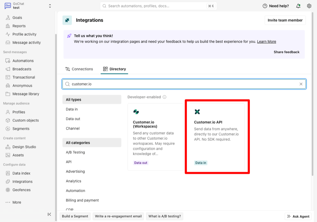Click the Build a Segment suggestion
This screenshot has height=222, width=317.
[75, 216]
